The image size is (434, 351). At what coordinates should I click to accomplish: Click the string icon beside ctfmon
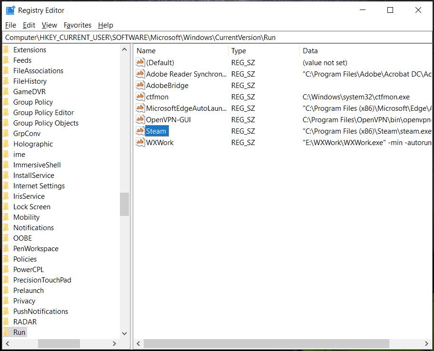tap(140, 97)
